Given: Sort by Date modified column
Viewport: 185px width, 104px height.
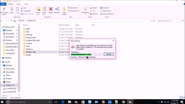Looking at the screenshot, I should tap(64, 25).
